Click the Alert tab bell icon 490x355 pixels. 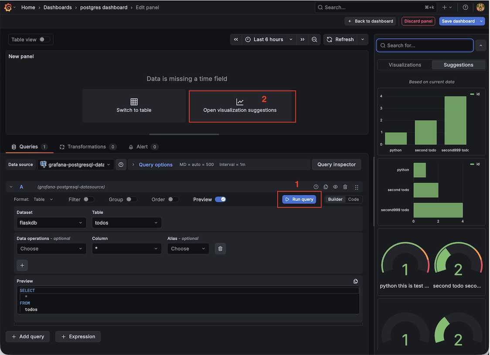click(131, 147)
